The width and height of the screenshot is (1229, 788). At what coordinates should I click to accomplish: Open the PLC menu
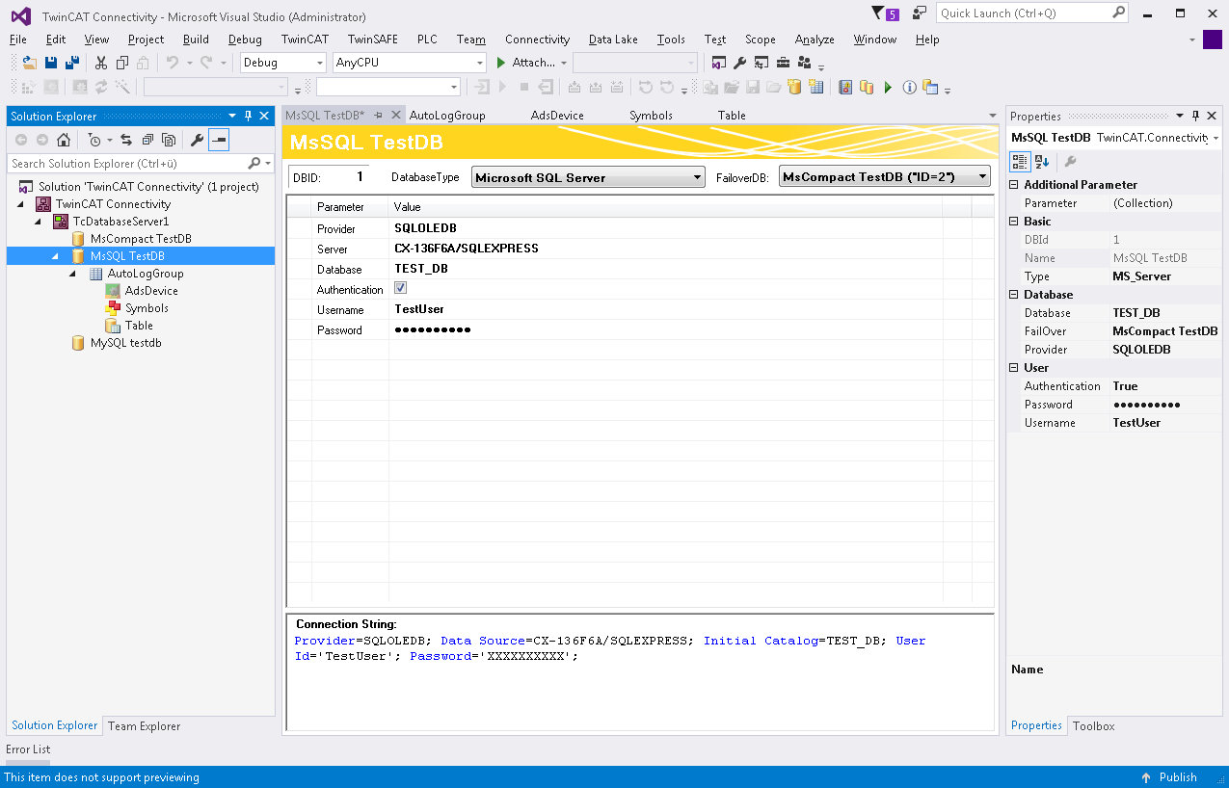coord(427,39)
